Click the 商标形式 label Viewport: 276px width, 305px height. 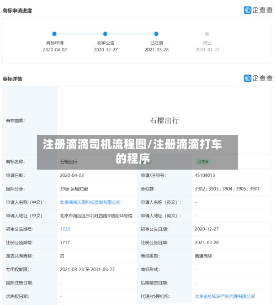pos(150,270)
